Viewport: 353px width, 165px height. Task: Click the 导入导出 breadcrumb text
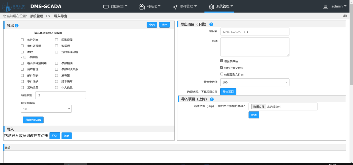tap(60, 16)
